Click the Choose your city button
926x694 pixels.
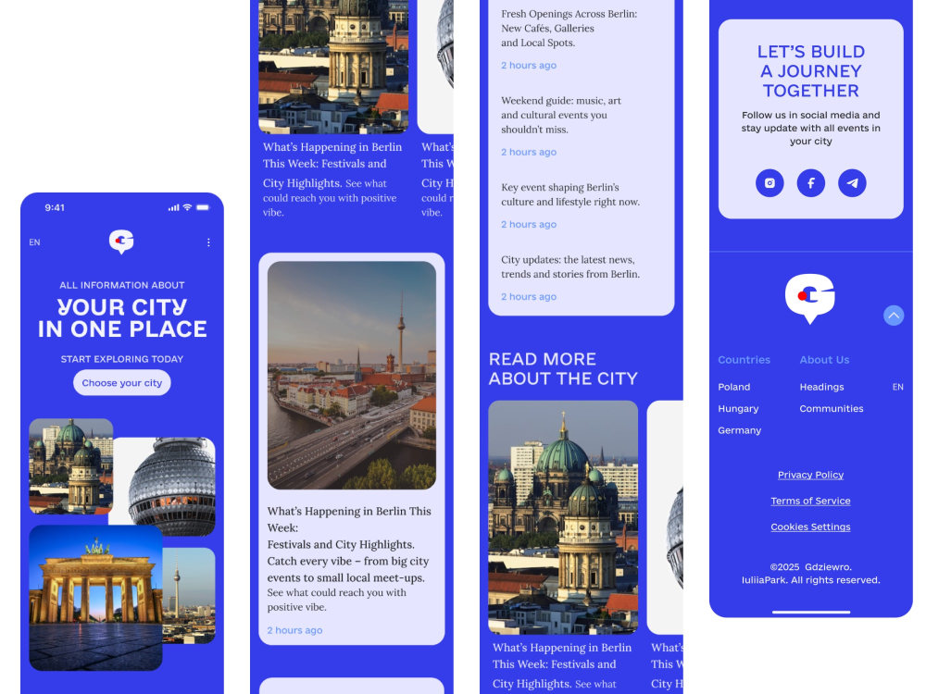tap(122, 383)
